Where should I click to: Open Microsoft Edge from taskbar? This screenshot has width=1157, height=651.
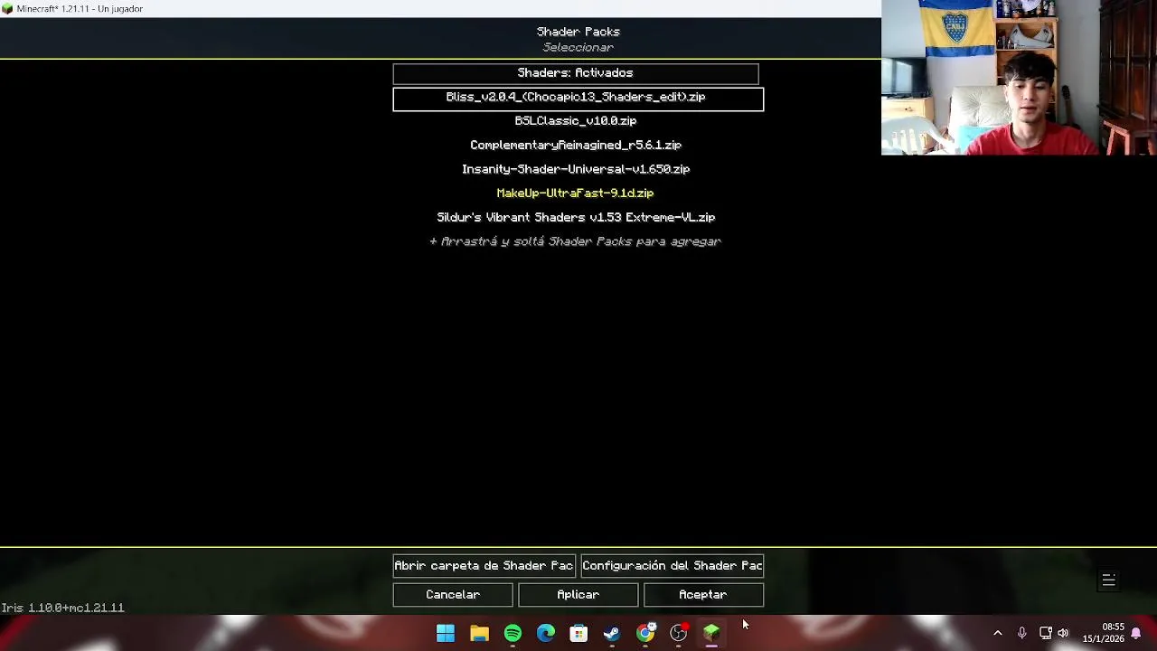(546, 634)
